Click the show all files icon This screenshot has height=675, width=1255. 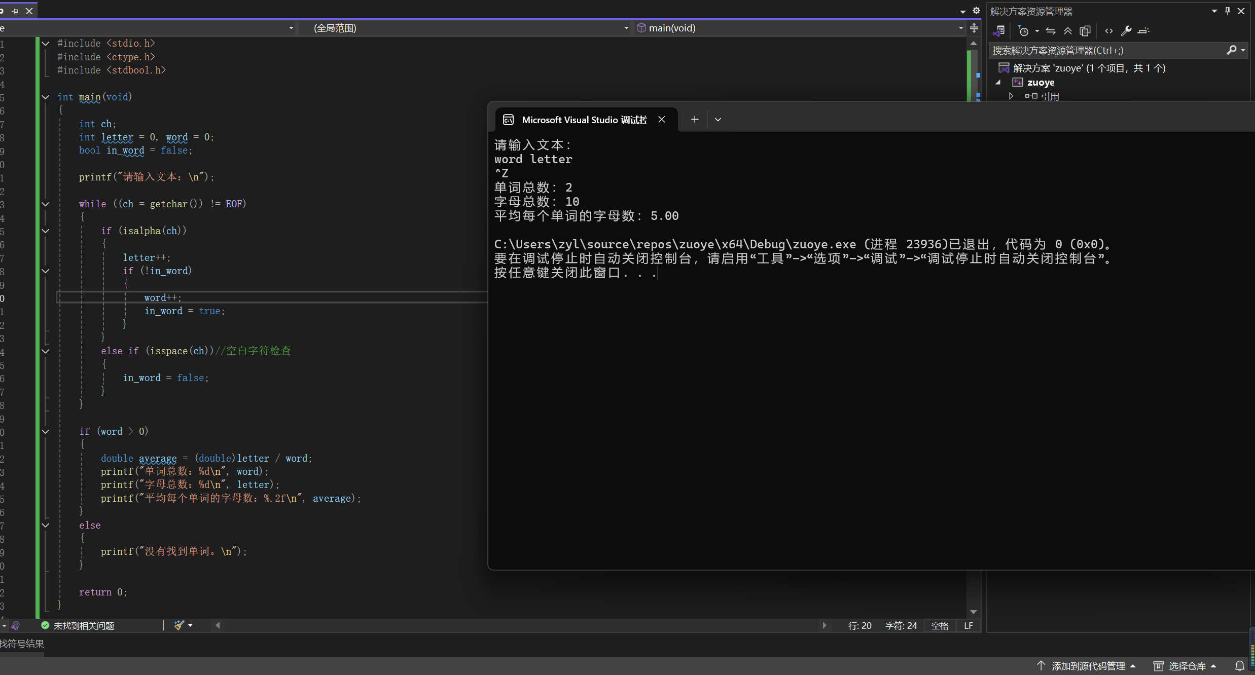[x=1085, y=31]
